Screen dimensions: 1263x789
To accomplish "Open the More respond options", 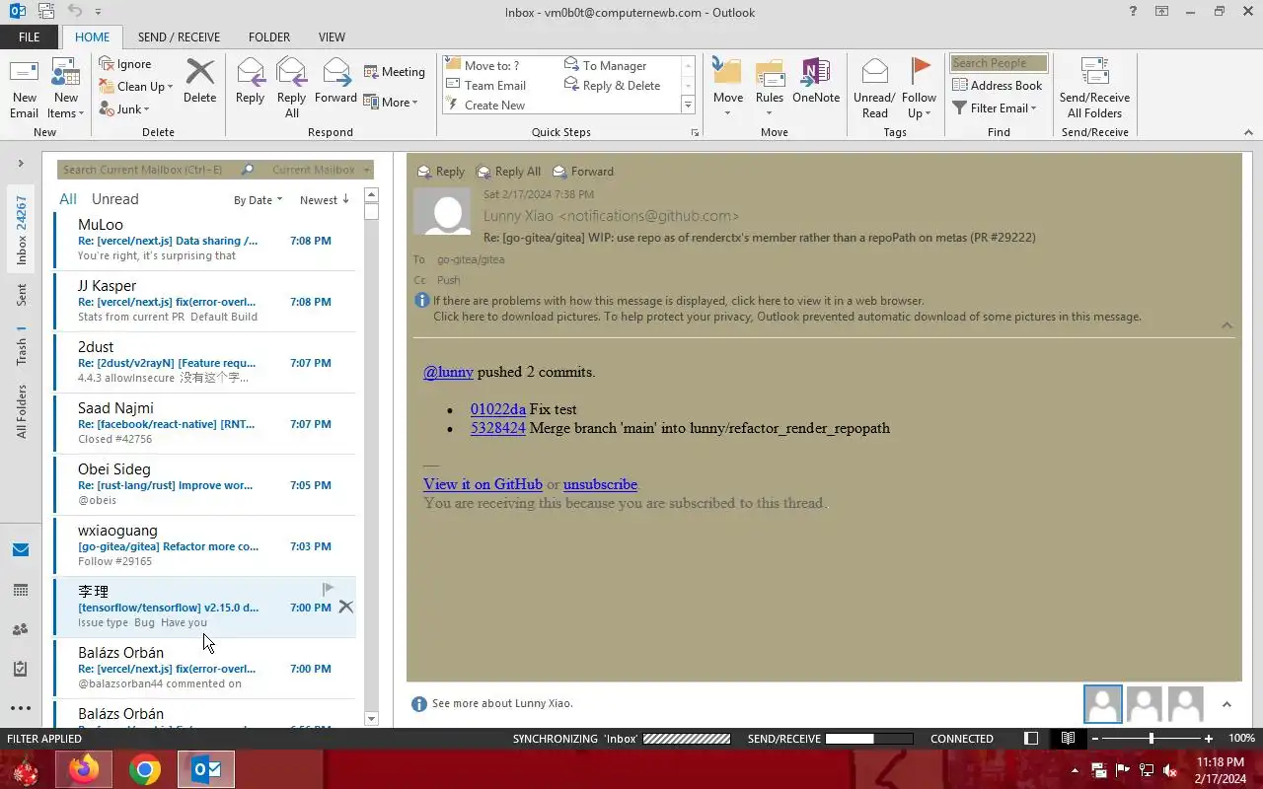I will coord(391,103).
